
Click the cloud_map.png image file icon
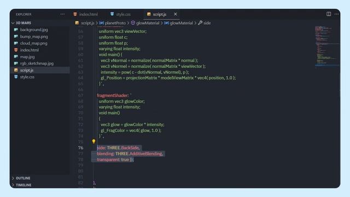[x=16, y=43]
